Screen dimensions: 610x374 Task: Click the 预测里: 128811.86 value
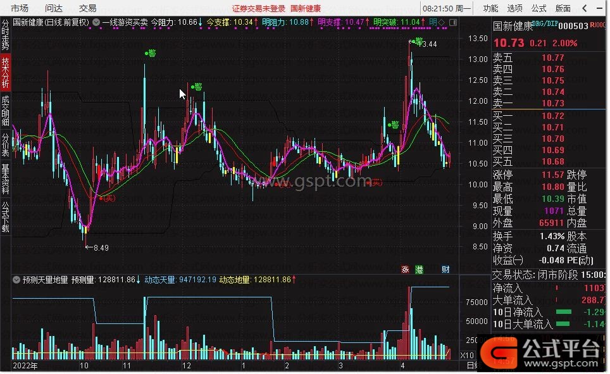pyautogui.click(x=106, y=280)
